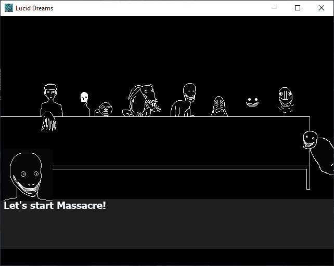
Task: Click the Lucid Dreams window title text
Action: 34,8
